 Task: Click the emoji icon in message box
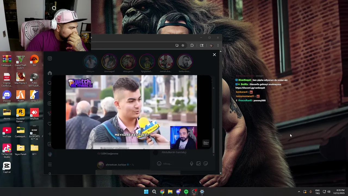[159, 164]
